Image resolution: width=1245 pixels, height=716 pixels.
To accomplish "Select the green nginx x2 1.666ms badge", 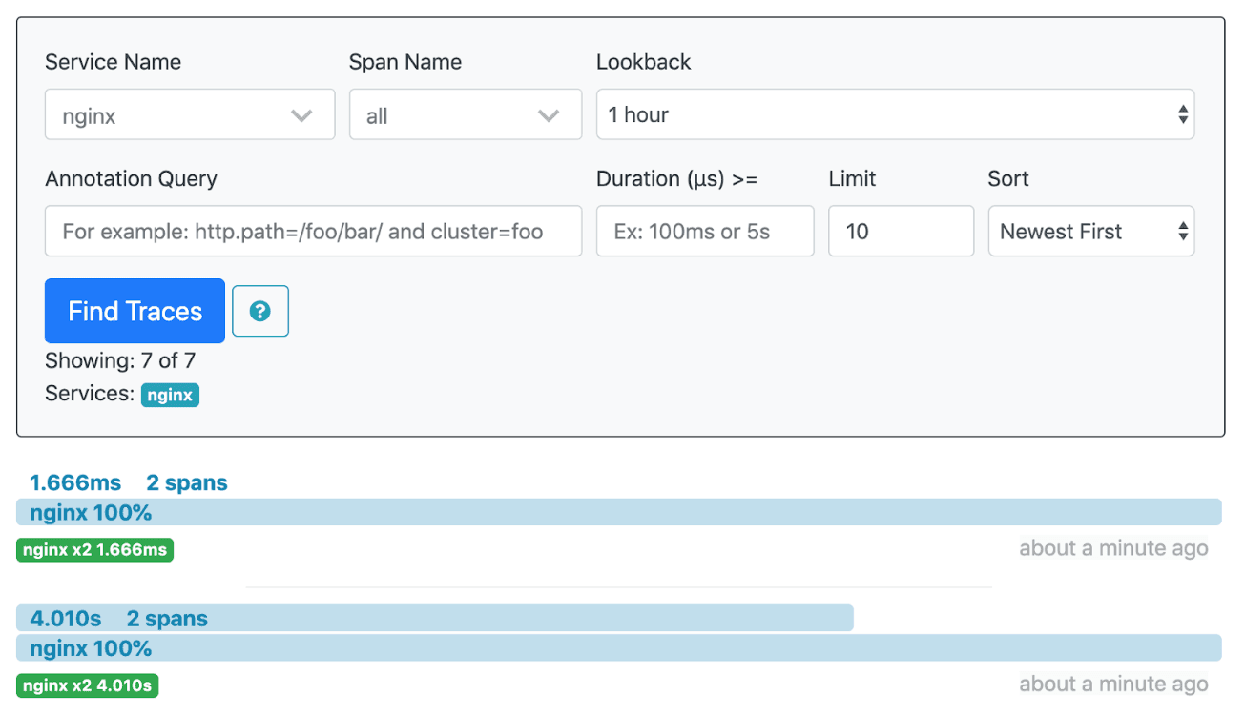I will [x=95, y=550].
